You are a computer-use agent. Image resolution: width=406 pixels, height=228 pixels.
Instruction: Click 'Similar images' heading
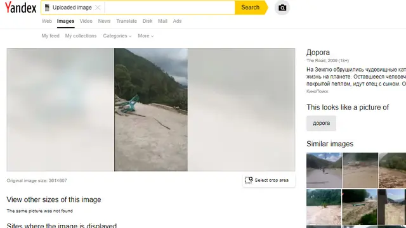[x=330, y=144]
